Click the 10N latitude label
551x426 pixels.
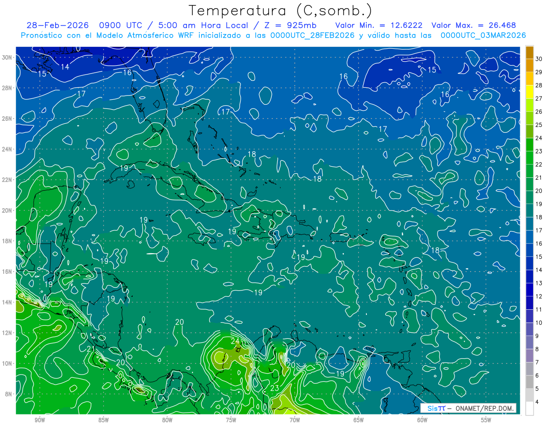(x=8, y=364)
